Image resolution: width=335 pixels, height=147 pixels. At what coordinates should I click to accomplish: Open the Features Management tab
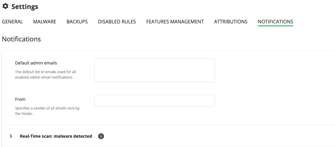[x=175, y=22]
